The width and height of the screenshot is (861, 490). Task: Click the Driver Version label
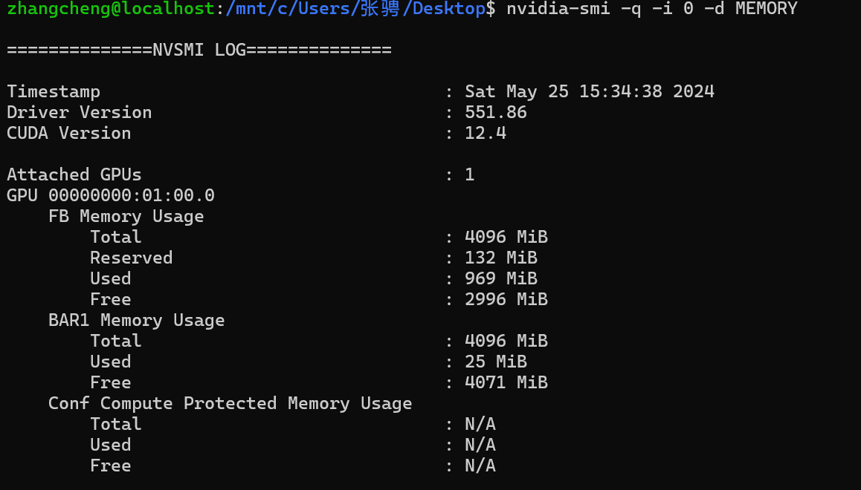(80, 113)
